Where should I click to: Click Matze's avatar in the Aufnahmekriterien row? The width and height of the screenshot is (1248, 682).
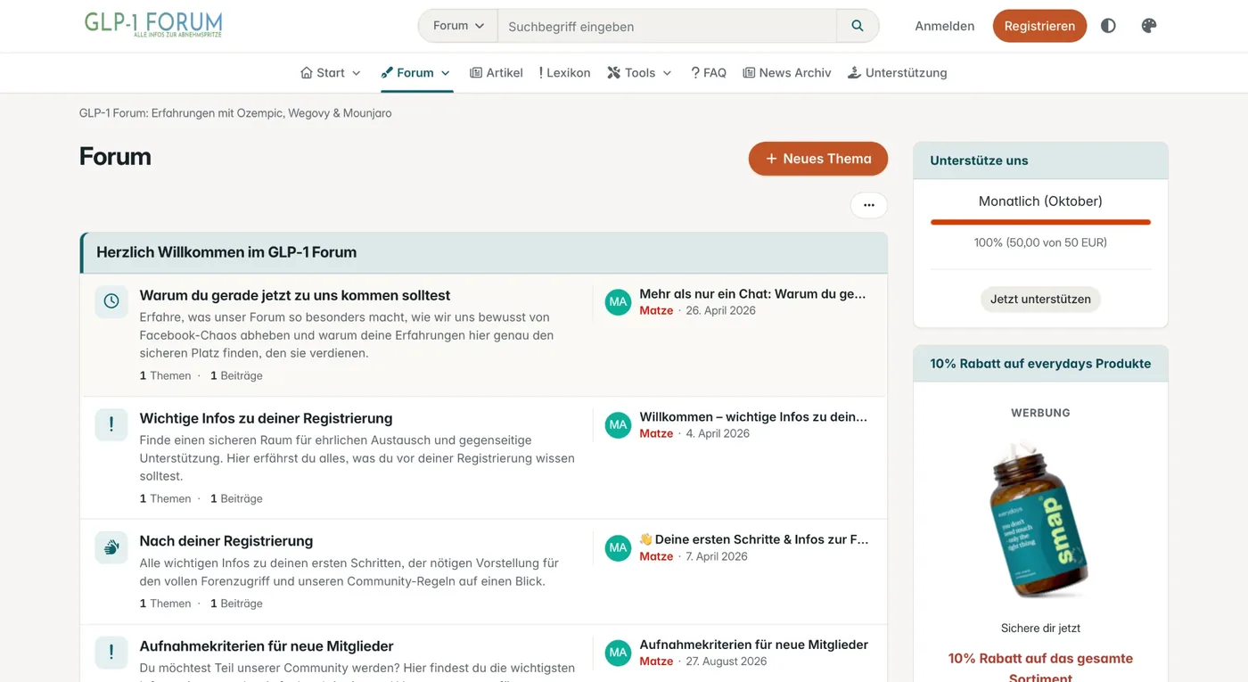pos(618,653)
